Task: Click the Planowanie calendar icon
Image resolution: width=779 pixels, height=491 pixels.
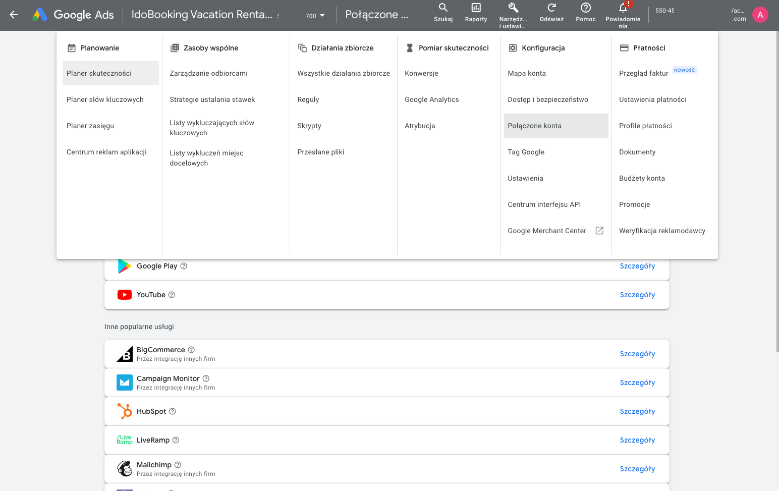Action: 72,48
